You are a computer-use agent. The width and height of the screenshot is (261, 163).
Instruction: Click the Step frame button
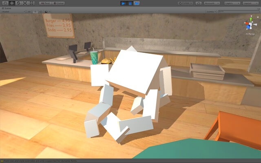pos(137,3)
